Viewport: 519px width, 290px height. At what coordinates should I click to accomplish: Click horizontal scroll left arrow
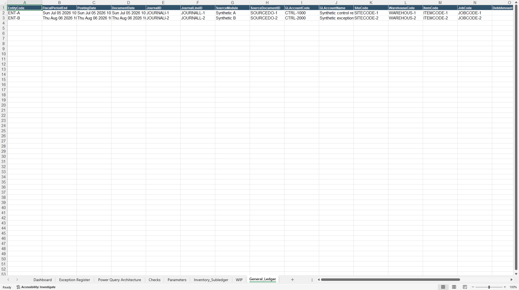pyautogui.click(x=319, y=280)
